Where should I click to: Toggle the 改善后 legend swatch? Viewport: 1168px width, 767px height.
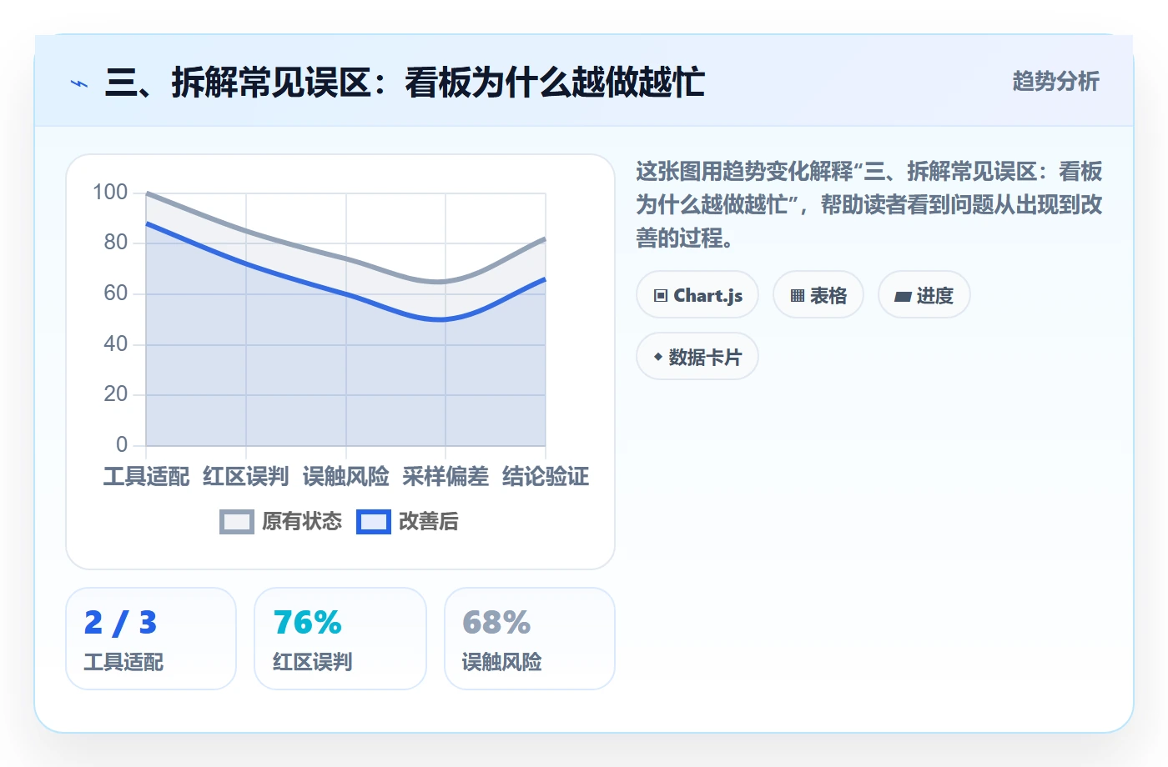point(374,522)
